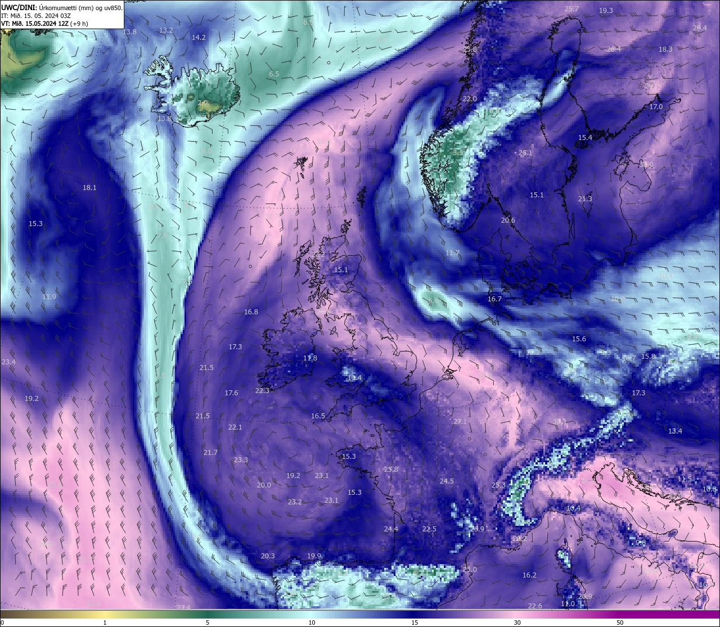720x627 pixels.
Task: Click the map value 21.7
Action: 210,453
